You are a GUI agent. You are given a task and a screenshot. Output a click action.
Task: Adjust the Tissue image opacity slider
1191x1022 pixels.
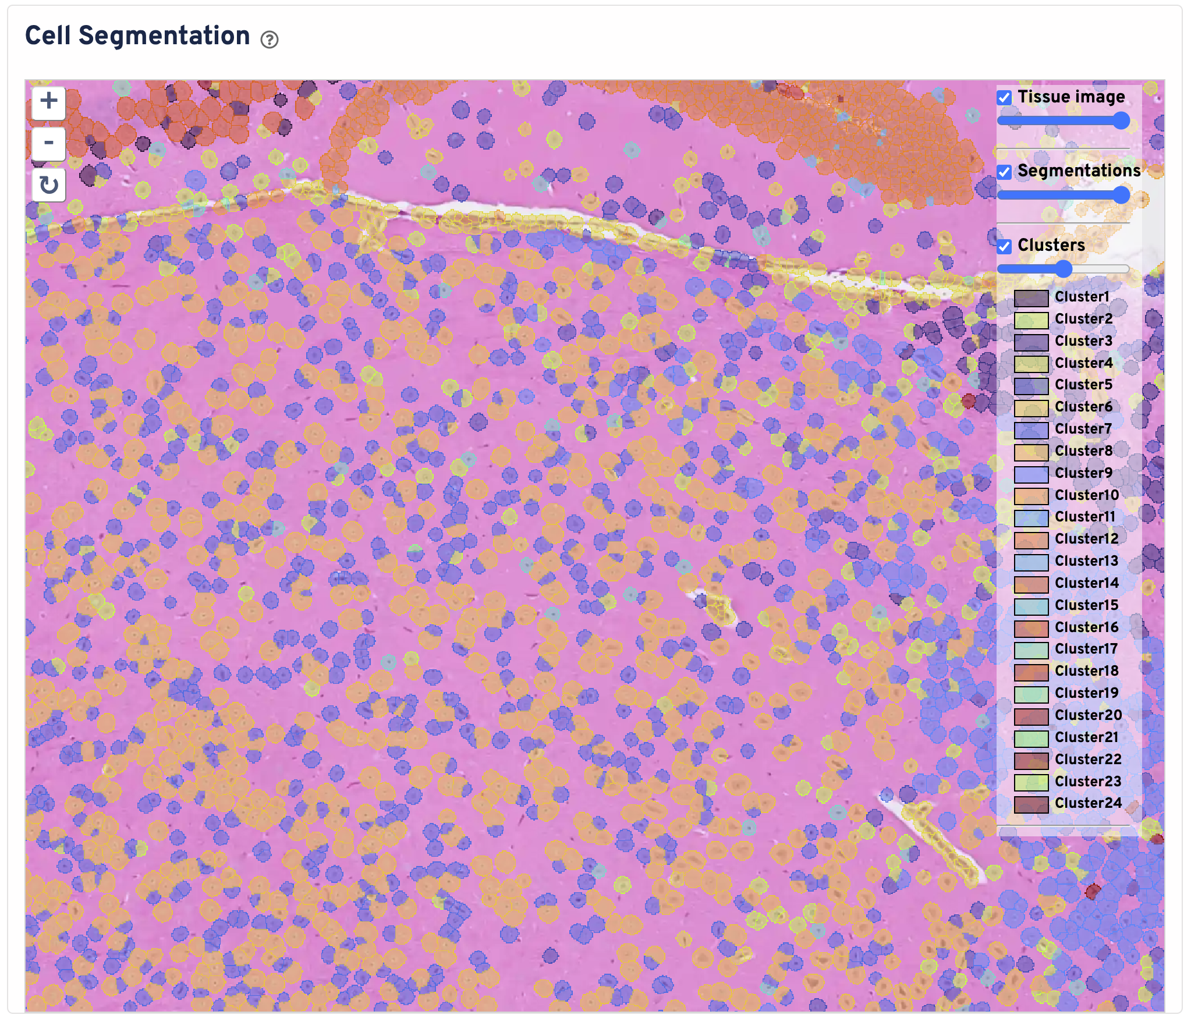[x=1121, y=120]
